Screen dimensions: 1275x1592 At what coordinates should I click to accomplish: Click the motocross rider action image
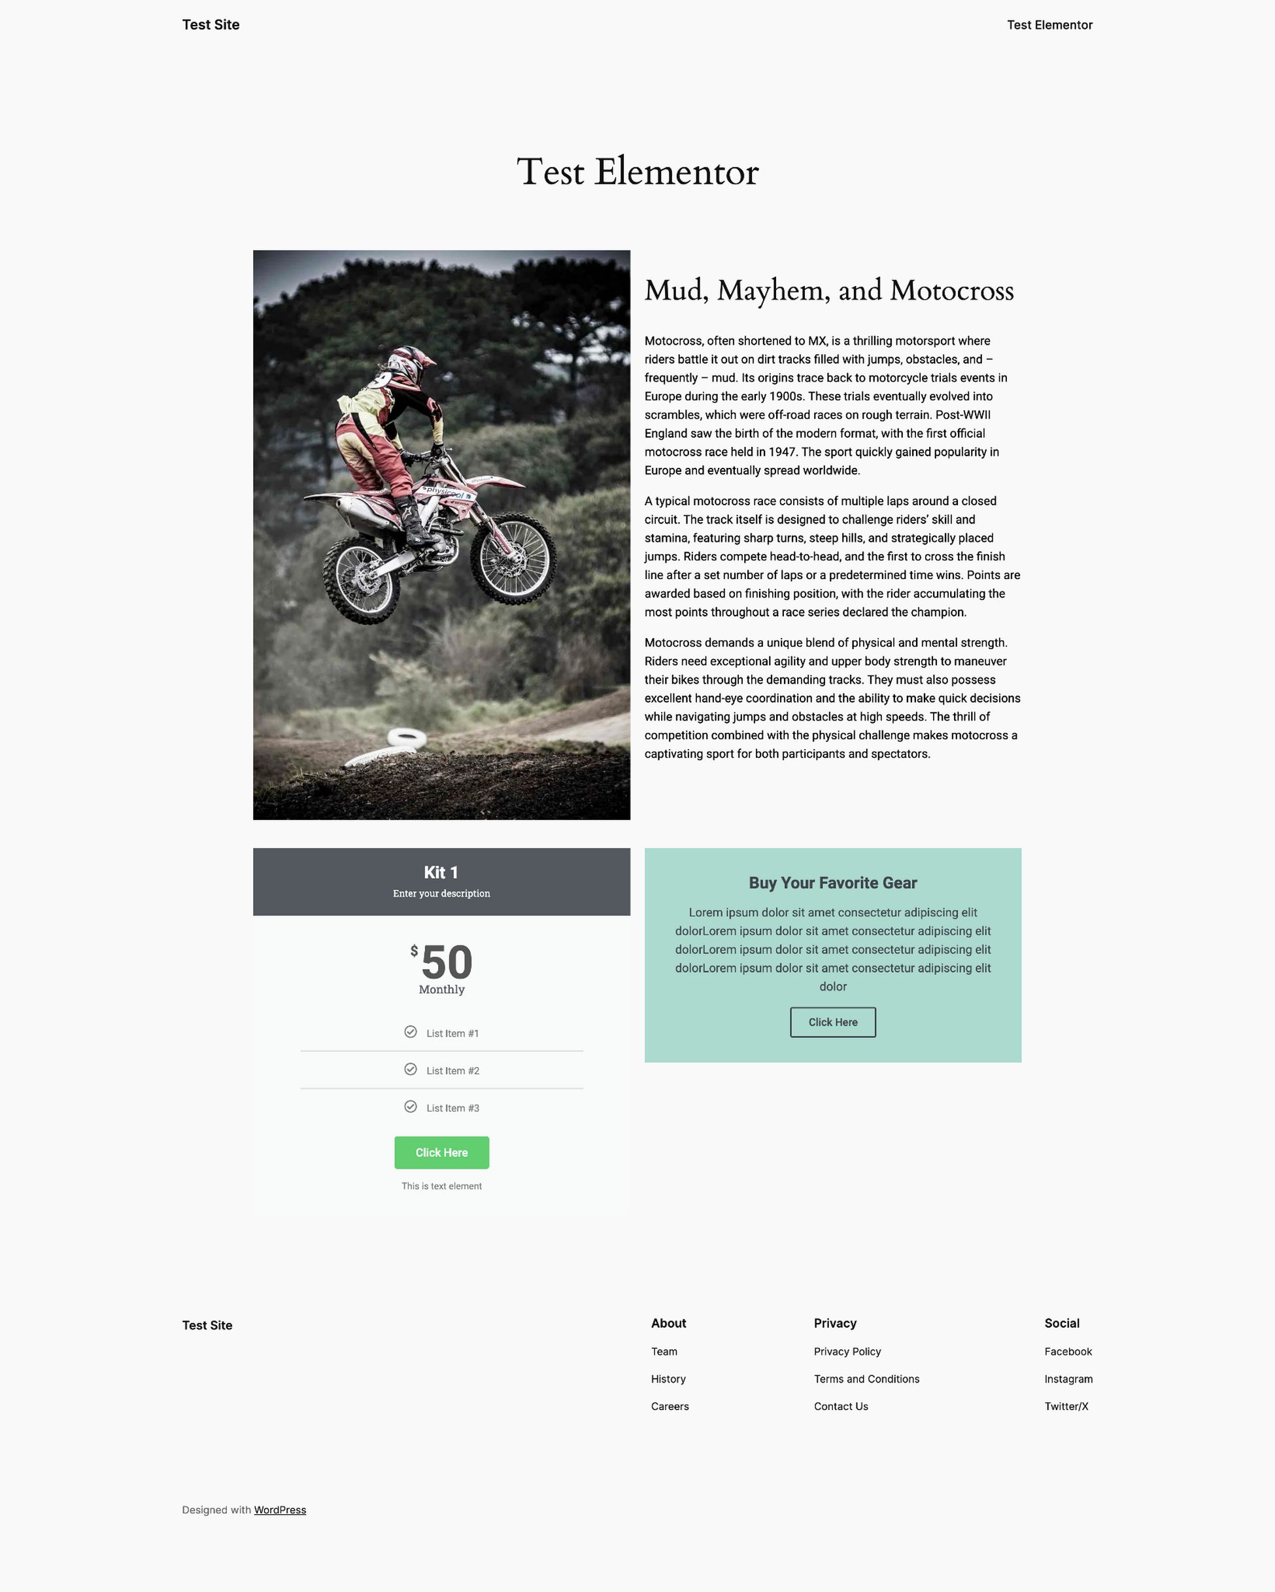tap(441, 535)
